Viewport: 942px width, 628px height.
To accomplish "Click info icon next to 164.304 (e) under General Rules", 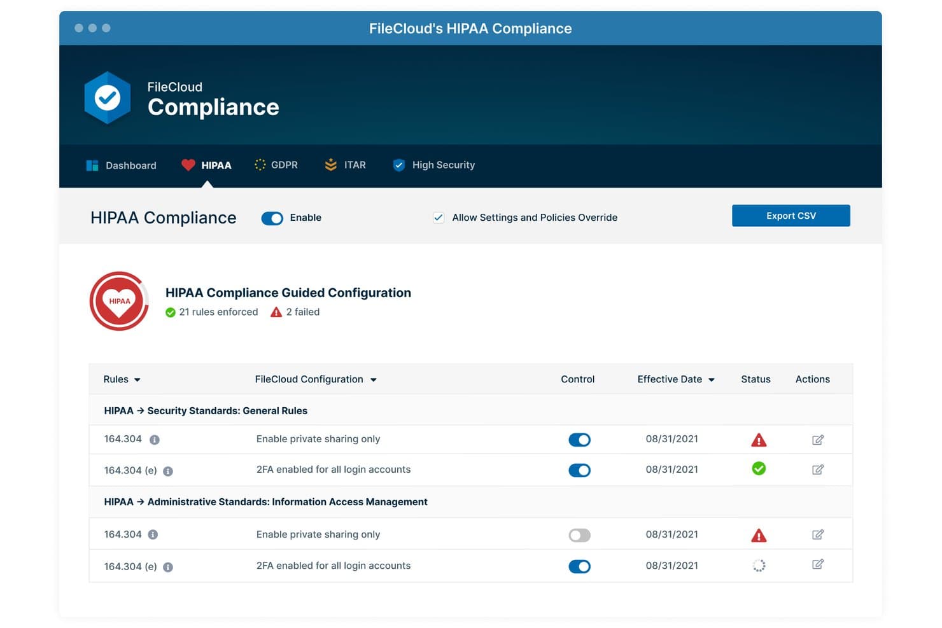I will pyautogui.click(x=168, y=471).
